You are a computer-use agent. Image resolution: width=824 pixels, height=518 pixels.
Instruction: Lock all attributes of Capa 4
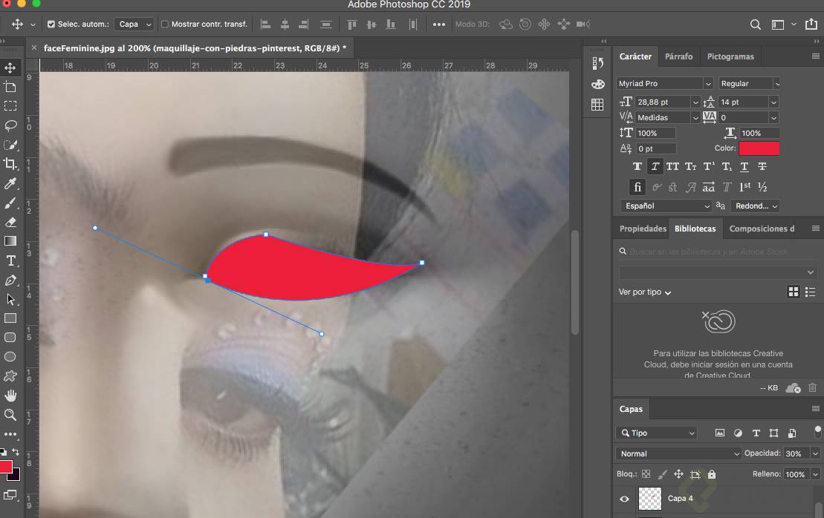[x=712, y=473]
